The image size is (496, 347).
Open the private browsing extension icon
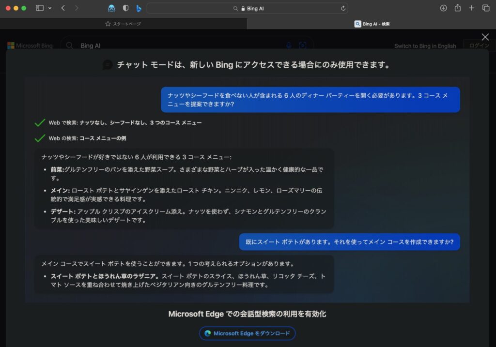pyautogui.click(x=111, y=8)
